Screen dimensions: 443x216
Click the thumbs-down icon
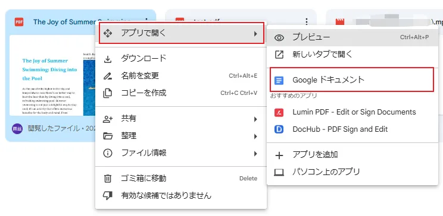108,195
